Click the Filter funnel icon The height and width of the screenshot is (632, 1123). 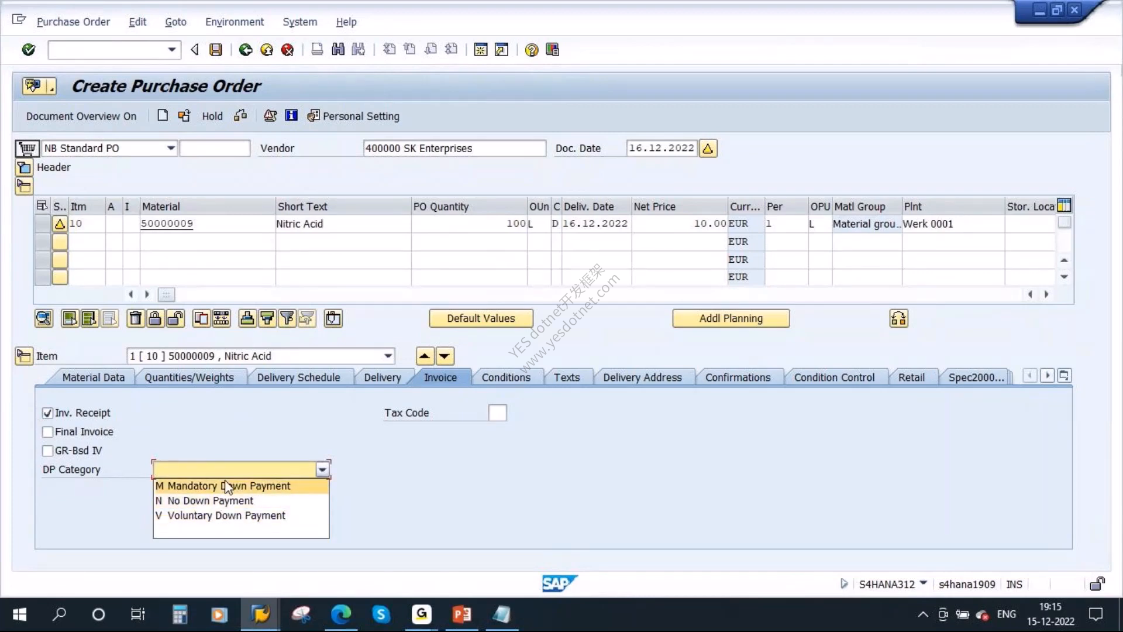[x=287, y=318]
